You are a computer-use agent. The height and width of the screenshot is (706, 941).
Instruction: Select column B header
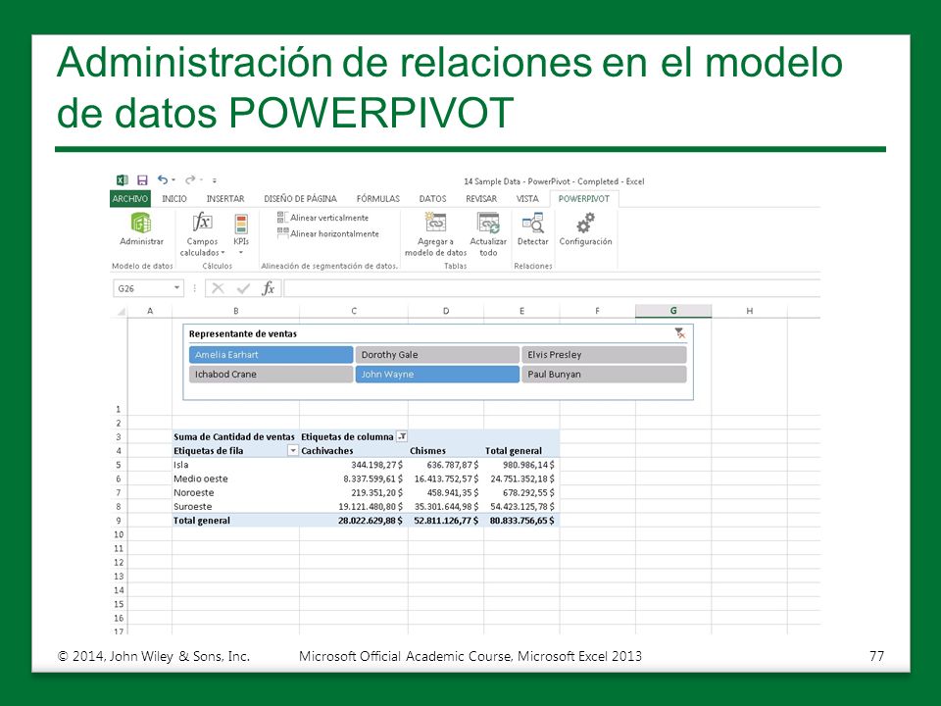click(x=236, y=311)
